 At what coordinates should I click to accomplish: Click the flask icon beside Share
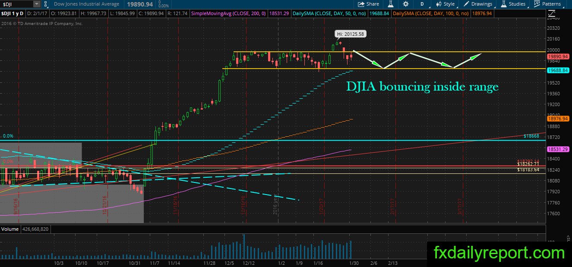click(391, 4)
